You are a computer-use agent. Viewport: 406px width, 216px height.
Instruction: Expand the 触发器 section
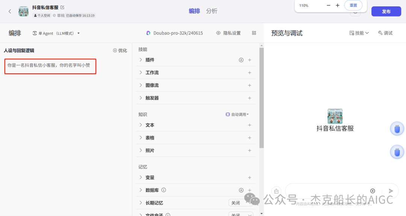141,98
